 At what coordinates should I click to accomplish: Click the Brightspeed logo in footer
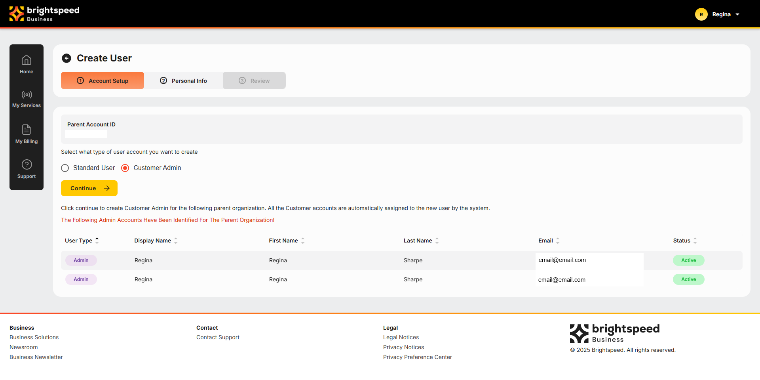(614, 333)
